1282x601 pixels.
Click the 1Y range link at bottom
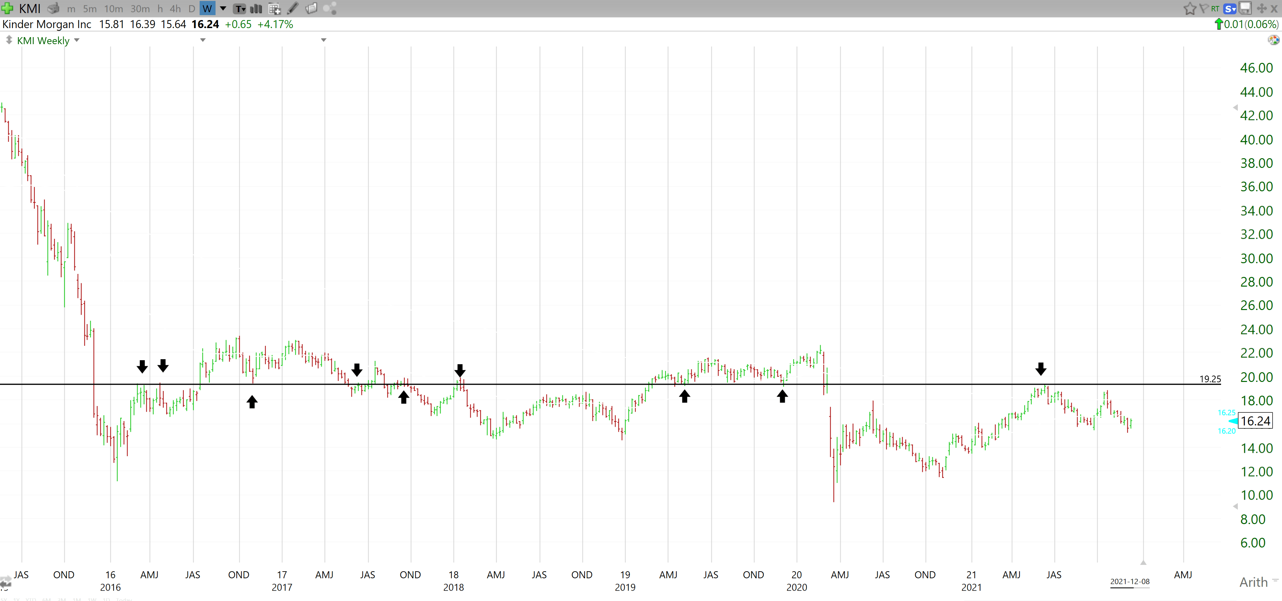(16, 600)
